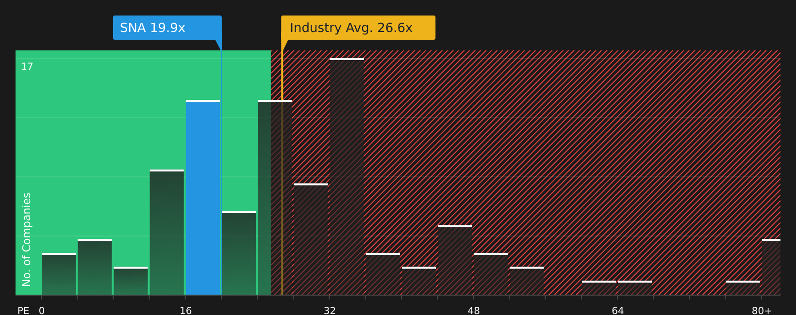Image resolution: width=796 pixels, height=315 pixels.
Task: Select the bar immediately right of blue bar
Action: (239, 253)
